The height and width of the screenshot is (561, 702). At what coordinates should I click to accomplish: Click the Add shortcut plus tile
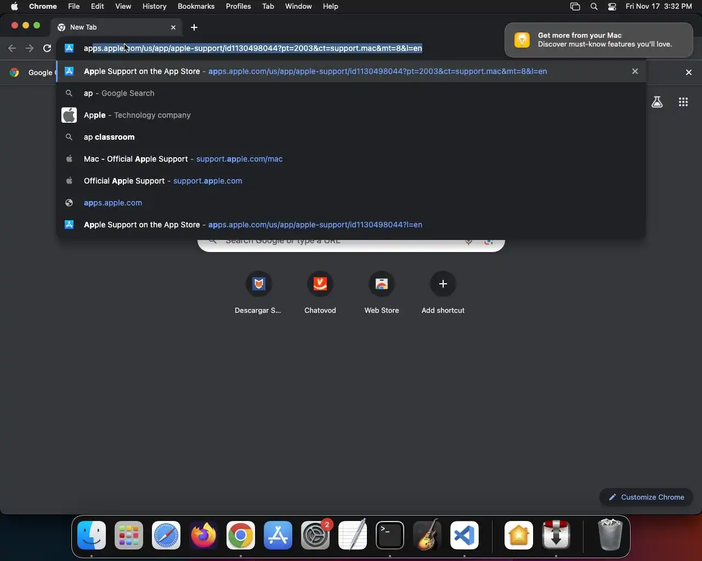point(443,284)
